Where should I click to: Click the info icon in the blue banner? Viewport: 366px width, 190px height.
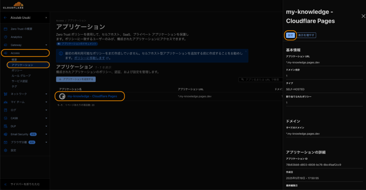coord(61,53)
